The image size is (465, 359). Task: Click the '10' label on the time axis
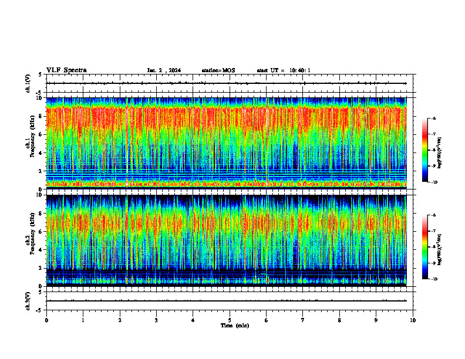click(x=413, y=320)
